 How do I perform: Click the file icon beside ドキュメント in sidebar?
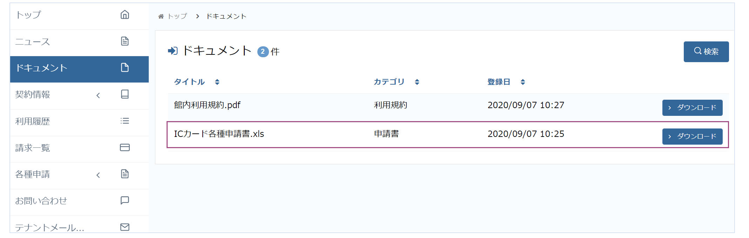pos(125,67)
